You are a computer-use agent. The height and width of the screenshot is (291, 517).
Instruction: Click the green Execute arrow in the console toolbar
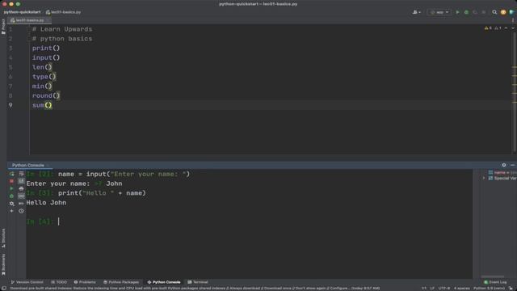[x=11, y=188]
